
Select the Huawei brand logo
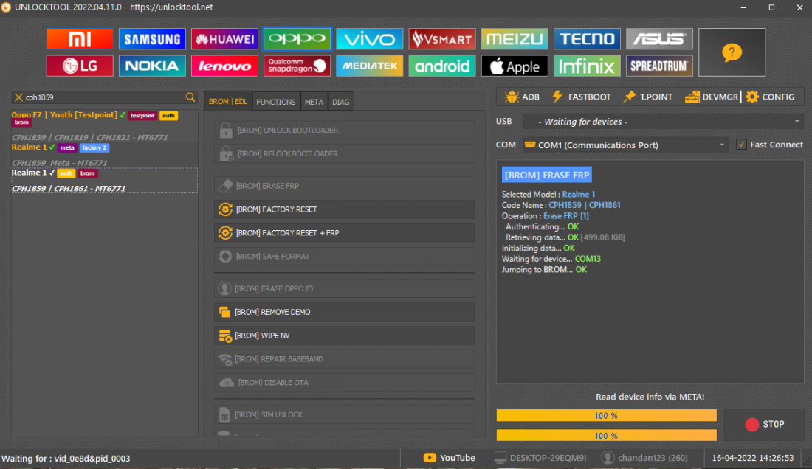(x=224, y=39)
